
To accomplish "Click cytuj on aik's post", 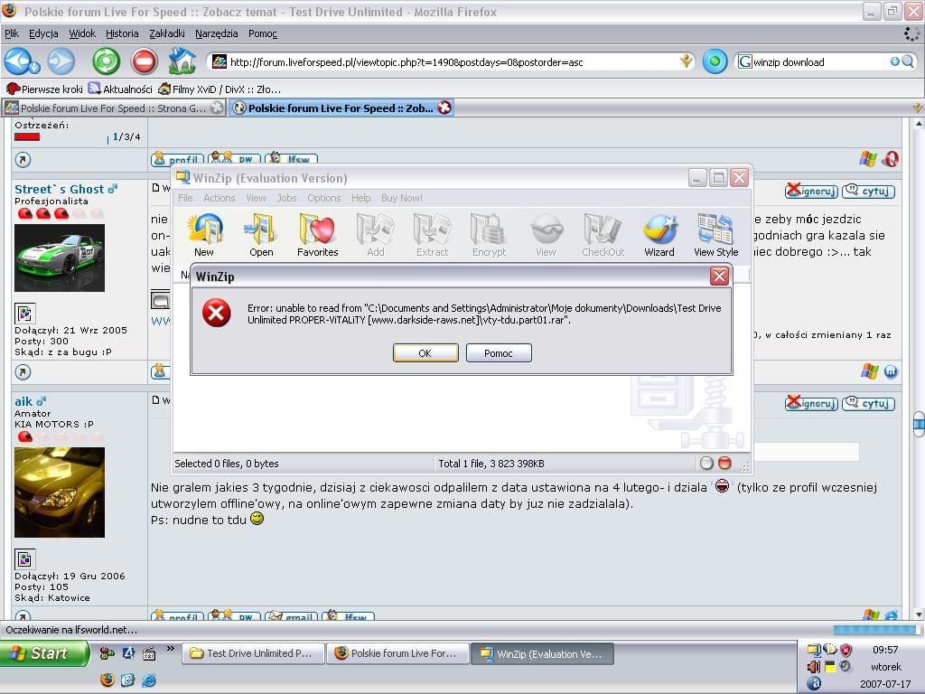I will [868, 403].
